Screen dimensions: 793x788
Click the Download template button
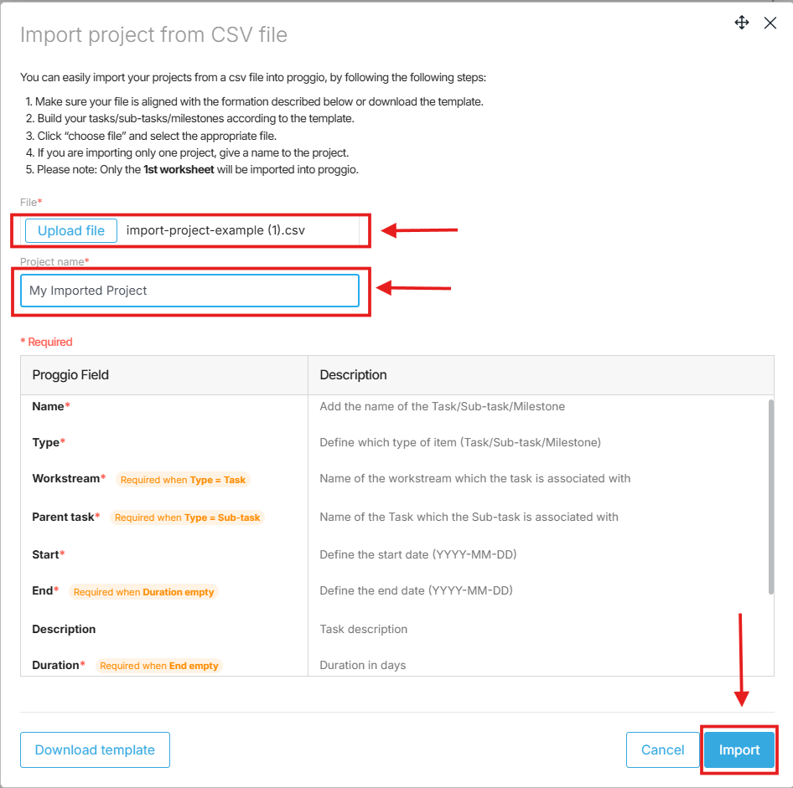click(95, 749)
